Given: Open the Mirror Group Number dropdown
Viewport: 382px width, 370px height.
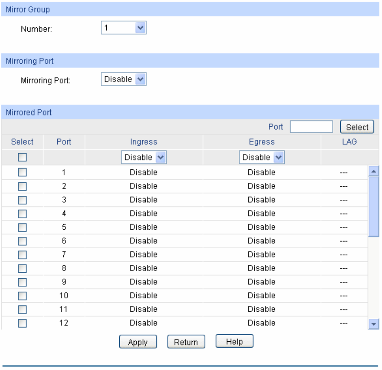Looking at the screenshot, I should (123, 28).
